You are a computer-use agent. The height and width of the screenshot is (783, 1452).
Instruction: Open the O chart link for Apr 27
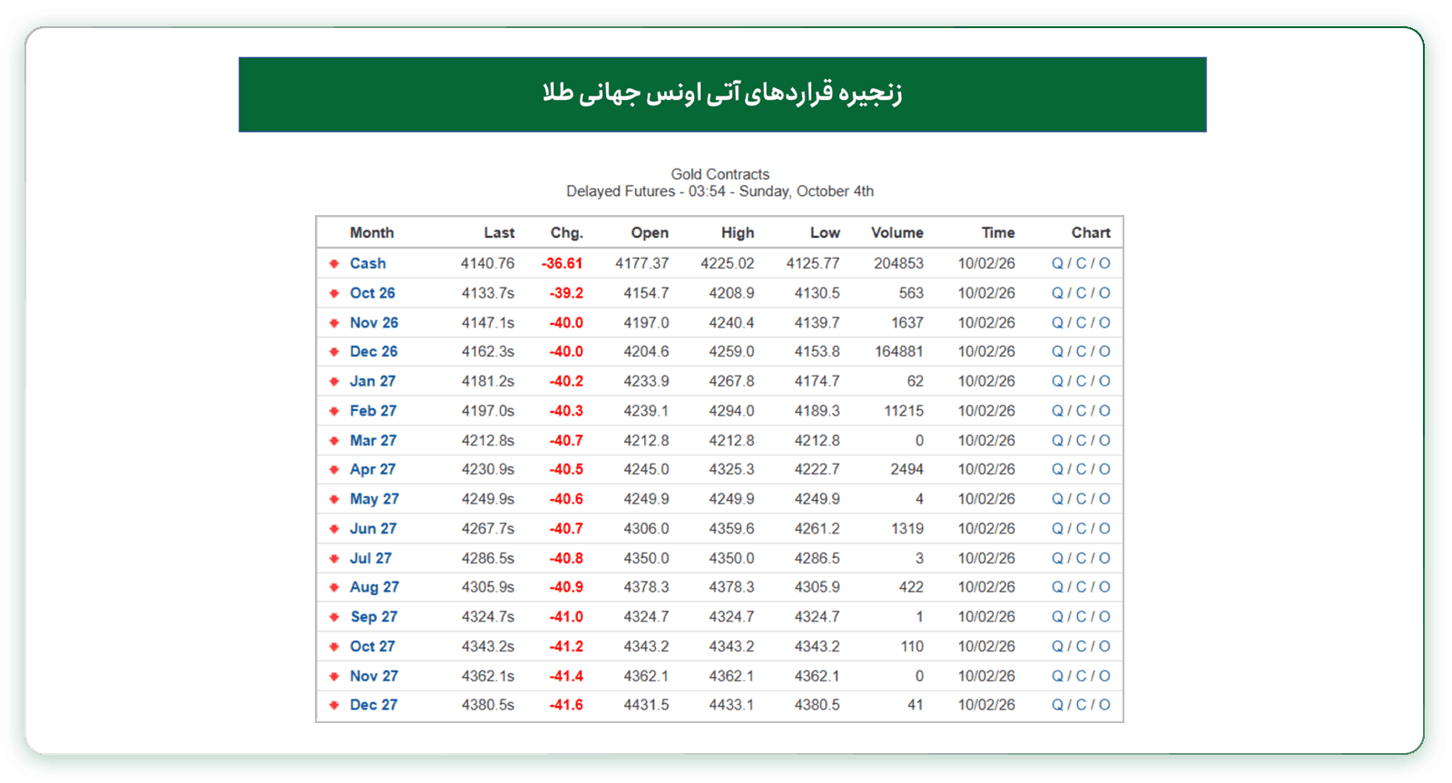pyautogui.click(x=1104, y=469)
